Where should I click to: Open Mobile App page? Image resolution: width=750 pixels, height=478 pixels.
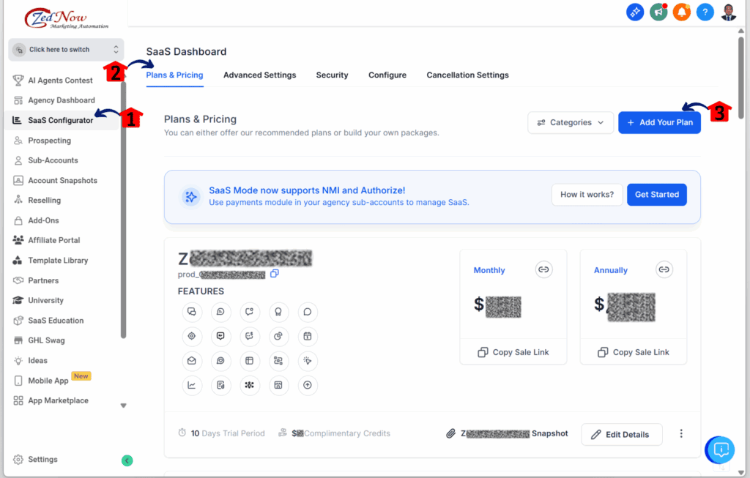[x=48, y=381]
